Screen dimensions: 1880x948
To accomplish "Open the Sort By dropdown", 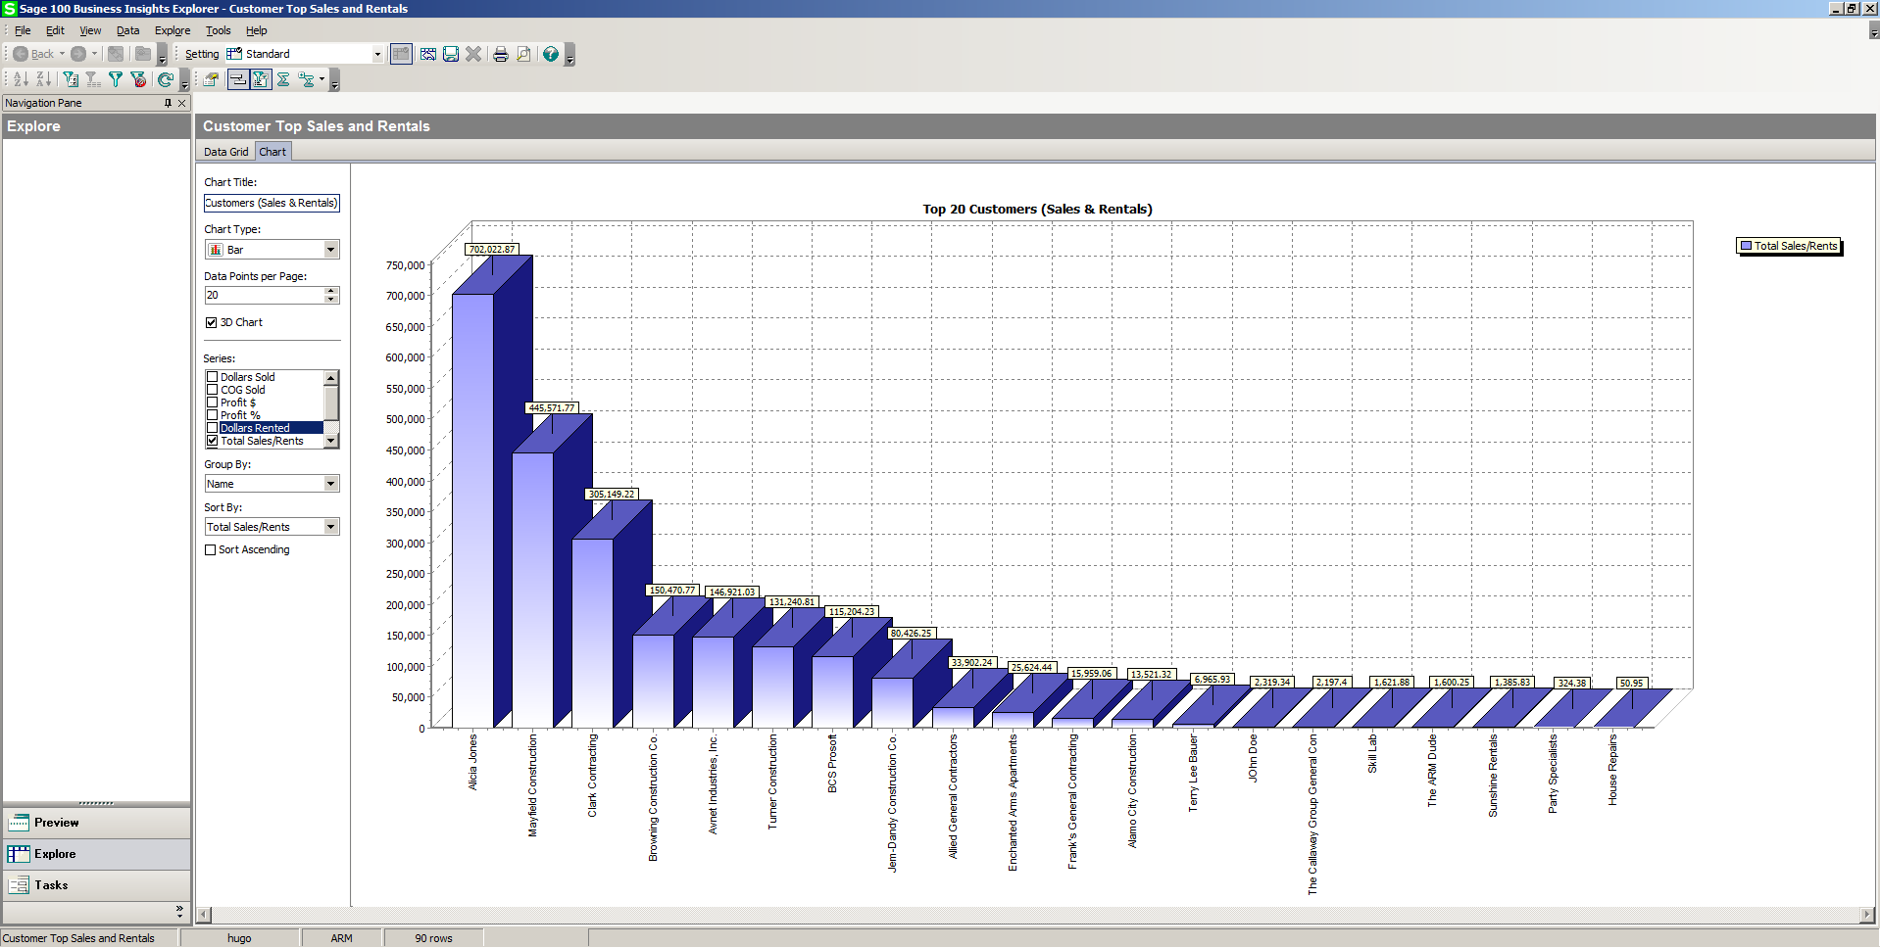I will pos(330,527).
